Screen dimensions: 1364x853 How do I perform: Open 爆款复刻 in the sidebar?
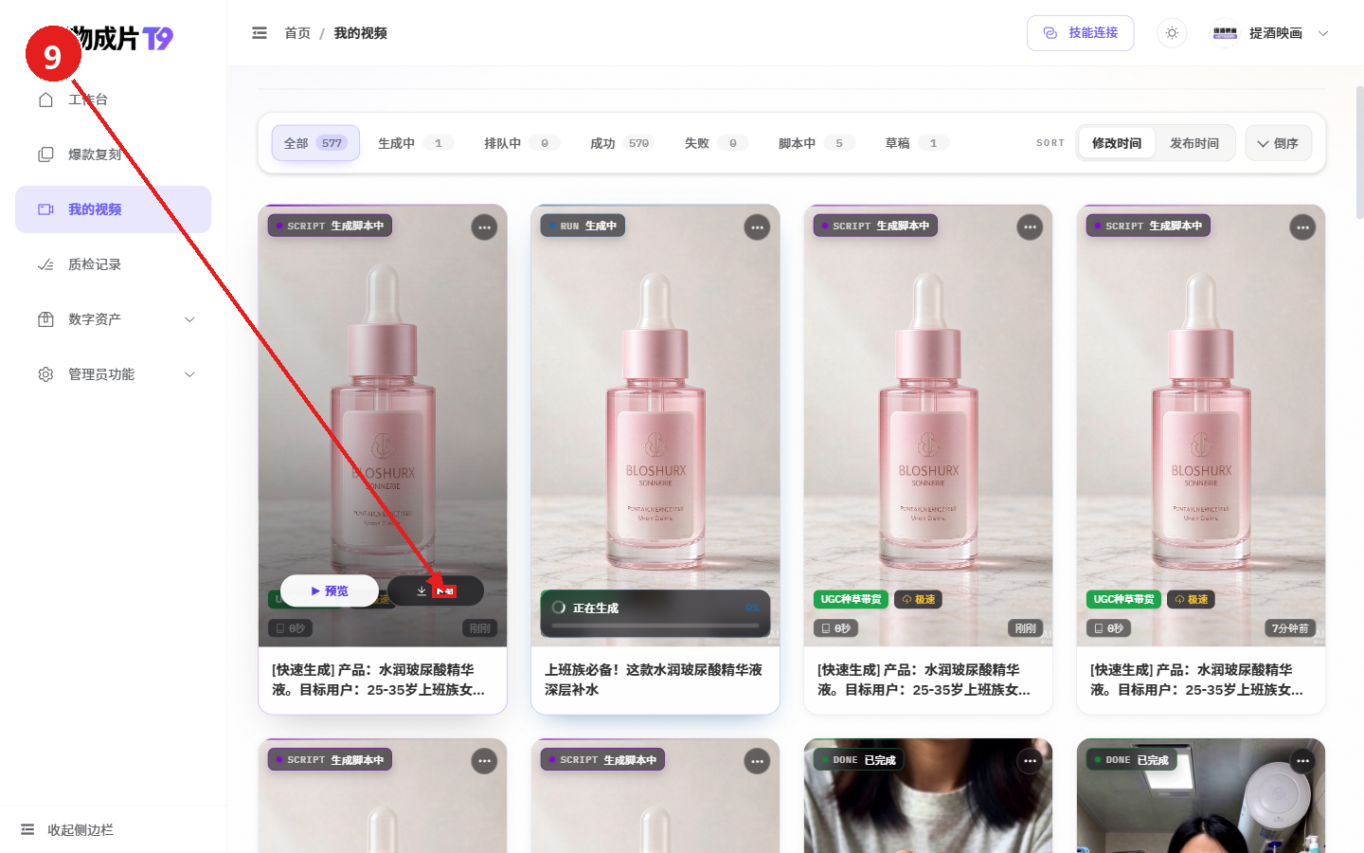[x=113, y=154]
